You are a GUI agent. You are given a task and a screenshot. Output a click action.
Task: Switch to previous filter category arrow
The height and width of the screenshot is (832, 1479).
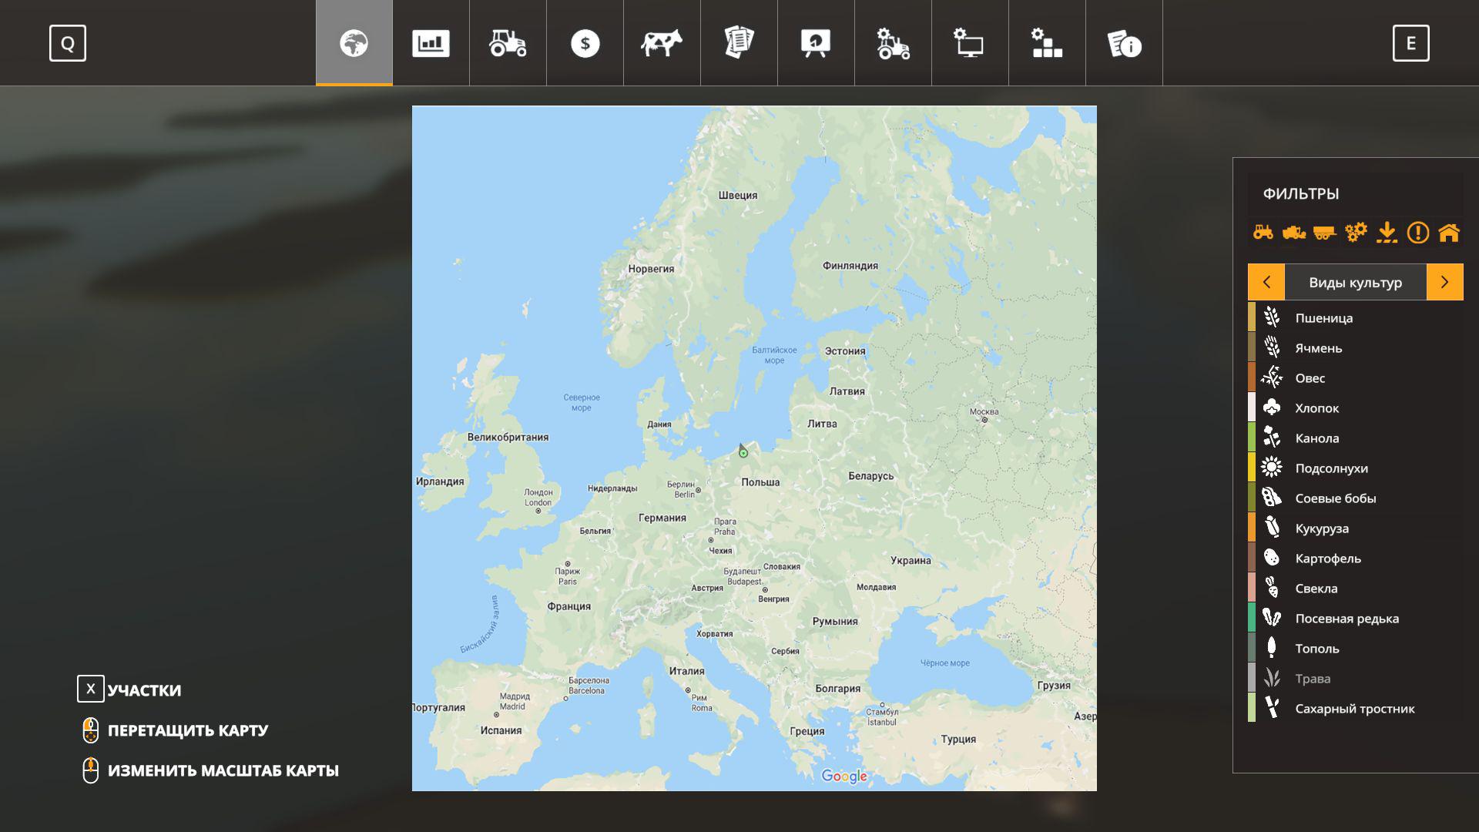point(1266,282)
